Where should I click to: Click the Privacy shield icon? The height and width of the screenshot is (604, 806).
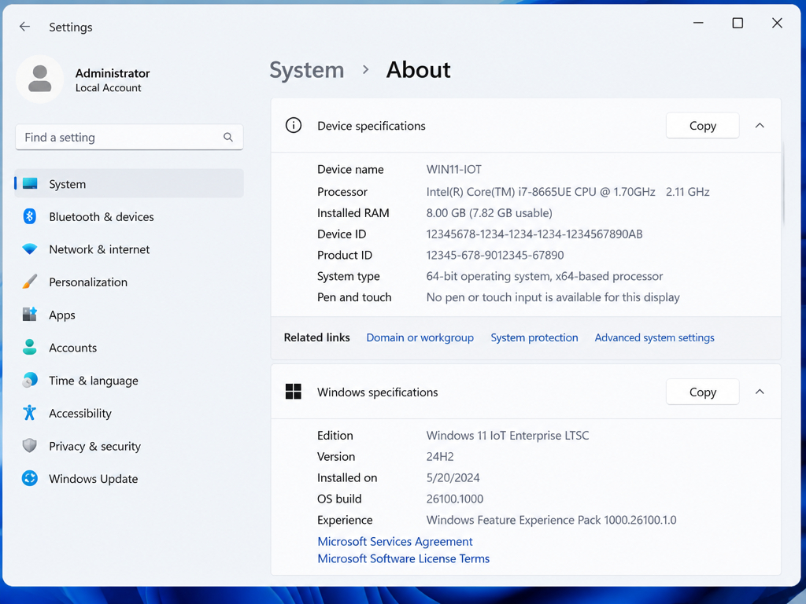tap(30, 445)
